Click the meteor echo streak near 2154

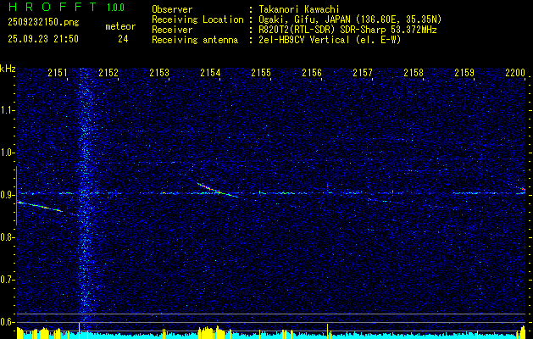coord(218,191)
